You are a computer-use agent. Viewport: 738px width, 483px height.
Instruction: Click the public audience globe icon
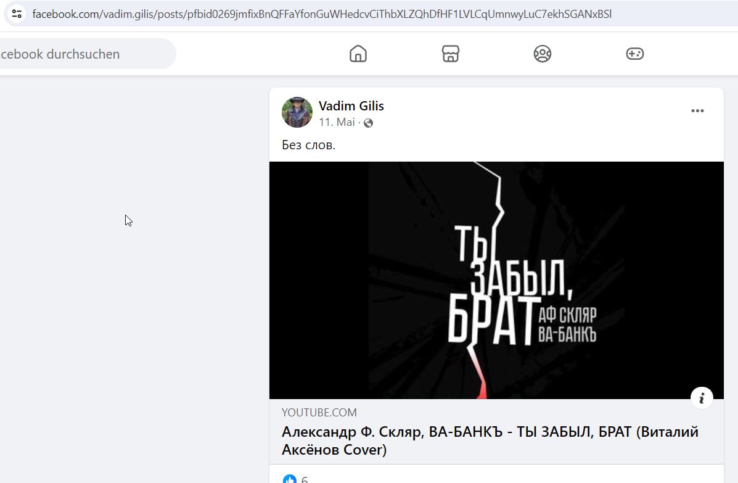(369, 123)
